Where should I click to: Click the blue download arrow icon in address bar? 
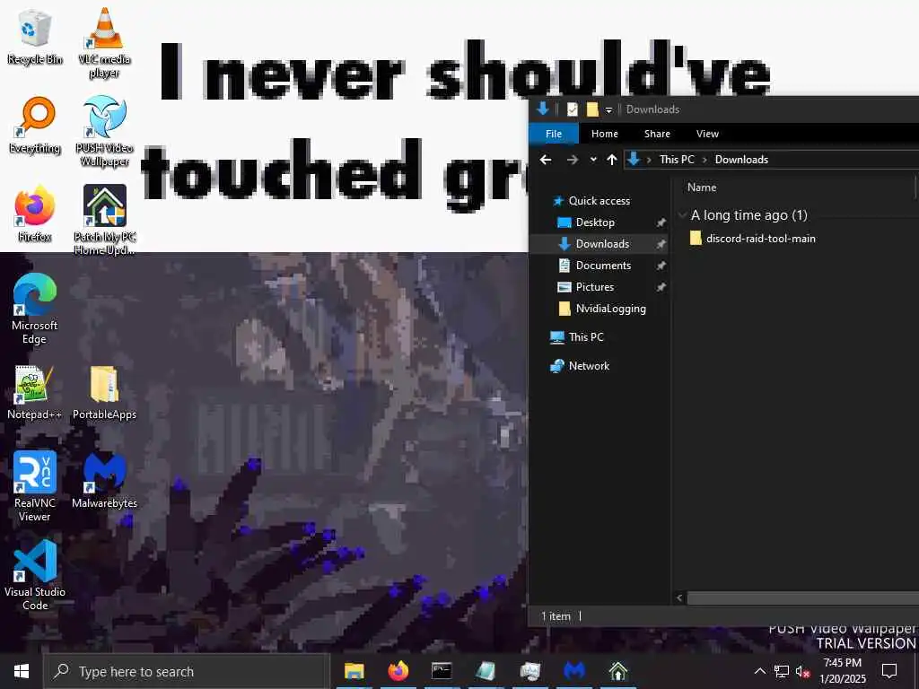click(x=634, y=159)
